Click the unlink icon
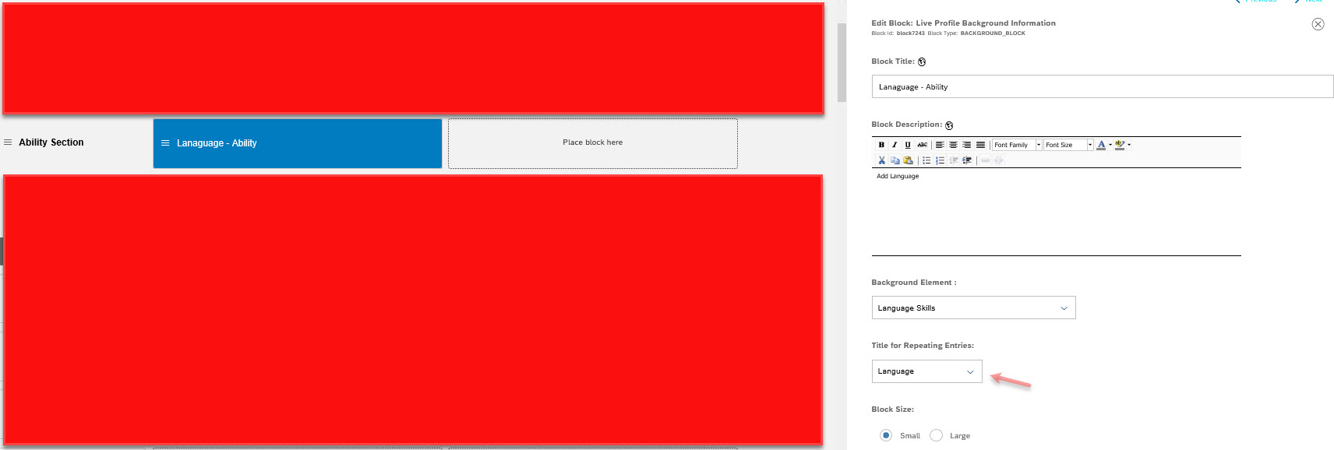The image size is (1334, 450). pos(998,160)
